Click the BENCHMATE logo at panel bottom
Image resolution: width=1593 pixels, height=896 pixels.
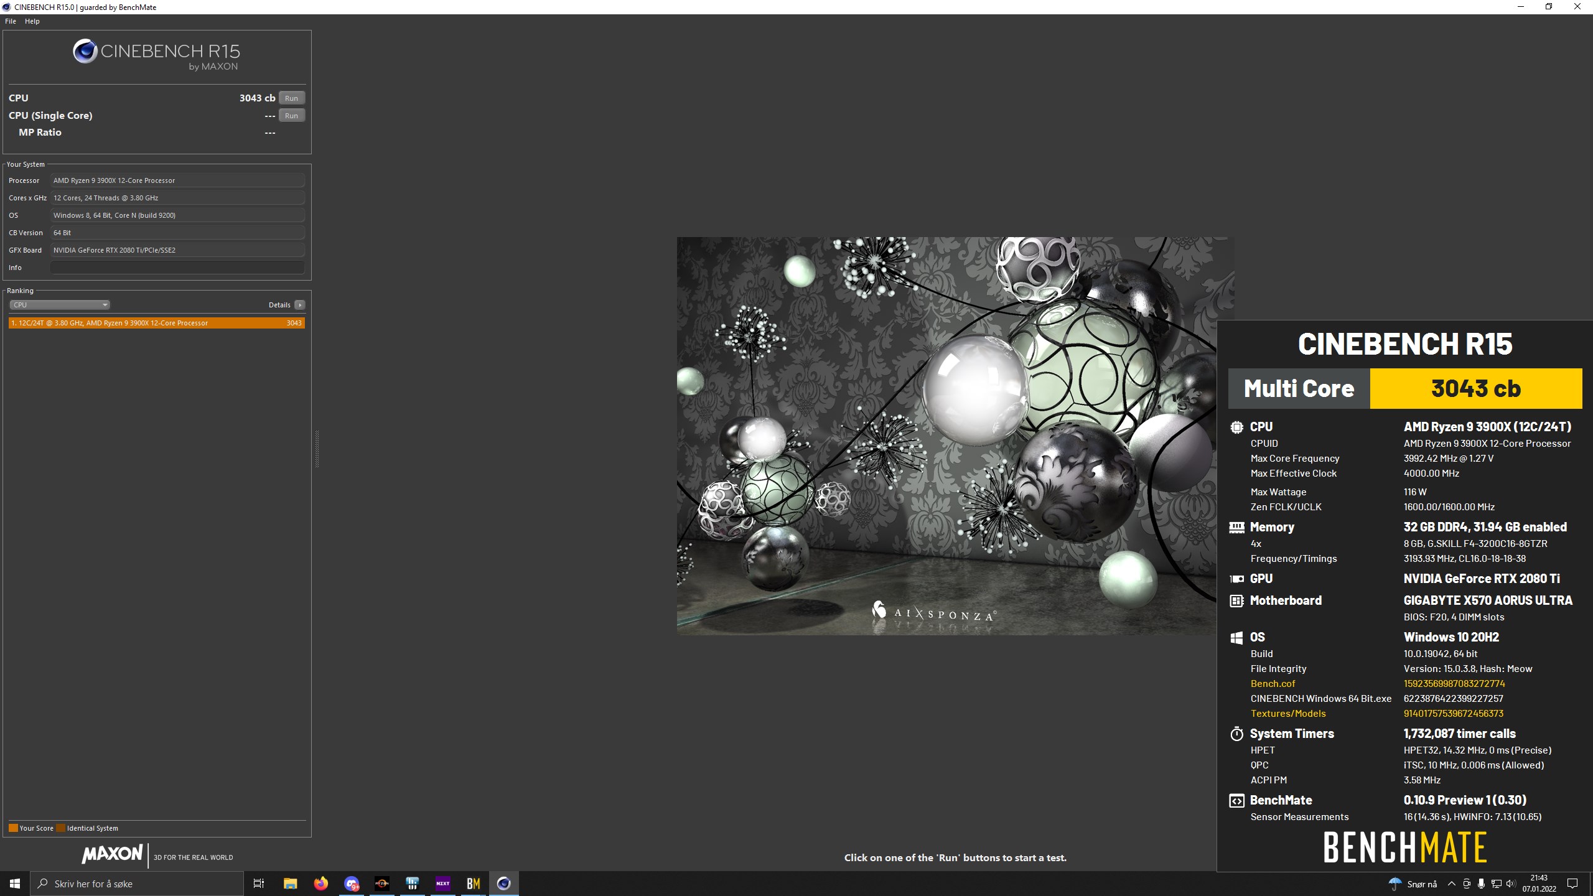pyautogui.click(x=1405, y=847)
